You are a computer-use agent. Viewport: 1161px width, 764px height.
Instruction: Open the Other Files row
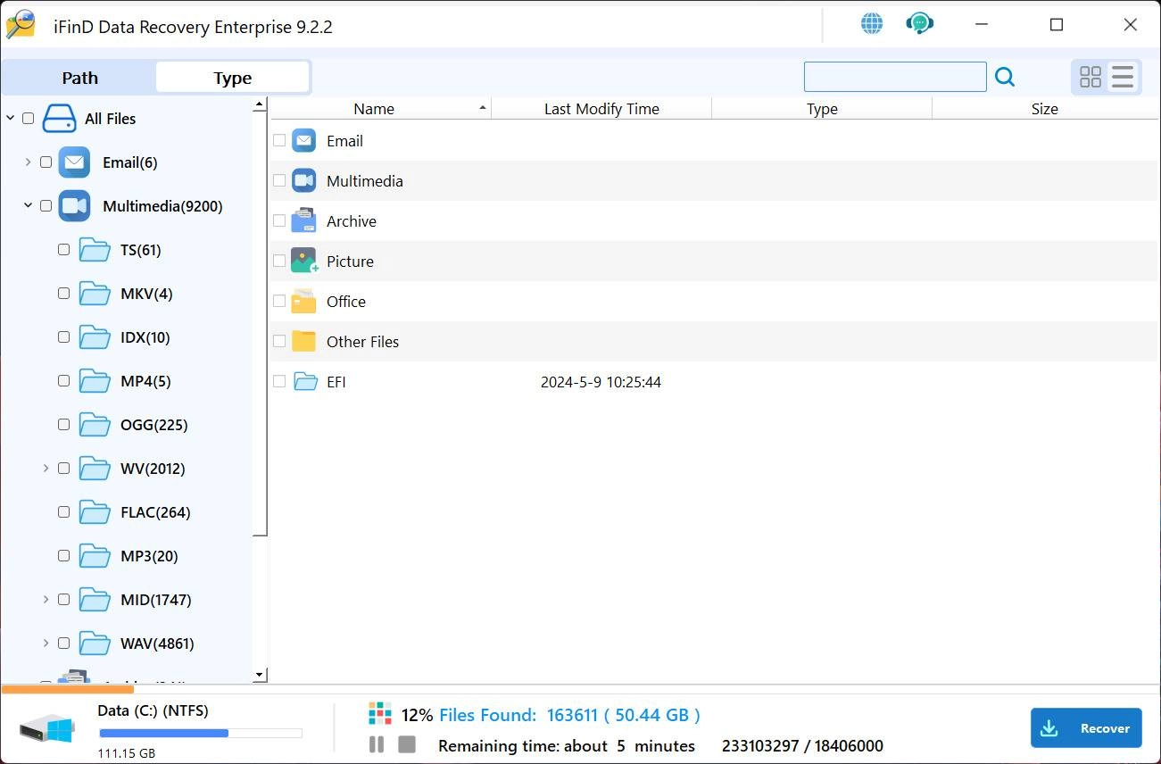coord(714,341)
